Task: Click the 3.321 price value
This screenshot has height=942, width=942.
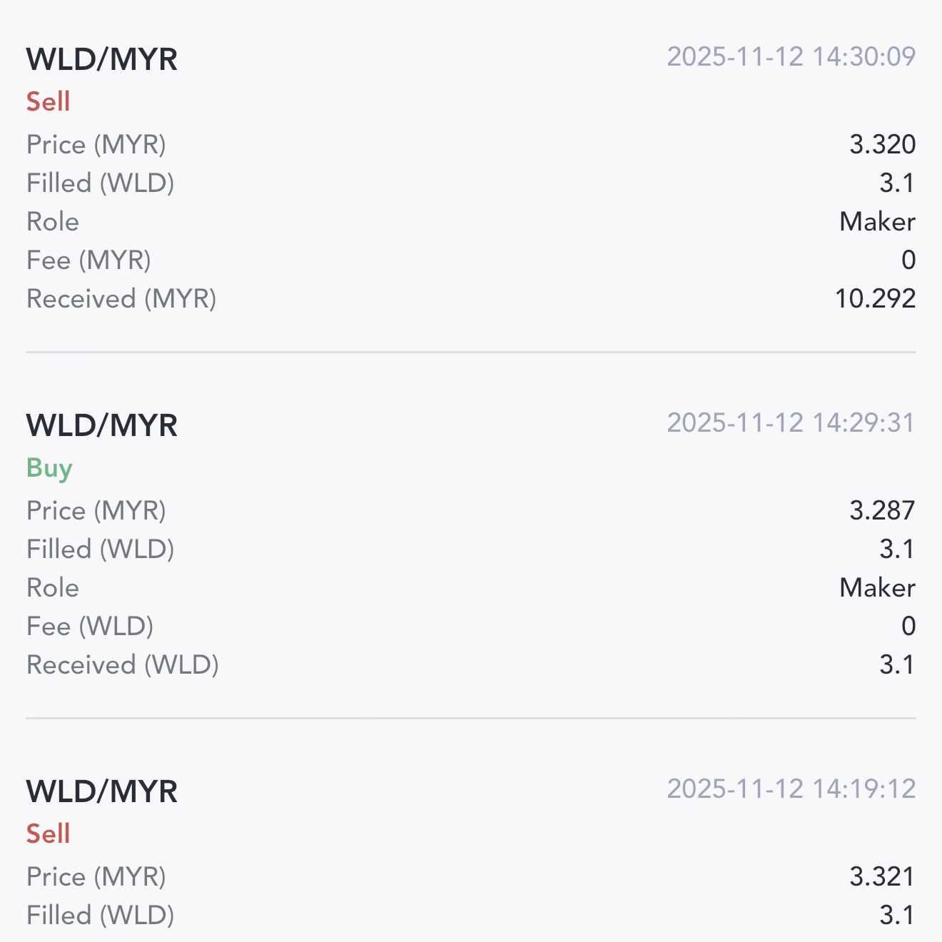Action: coord(882,876)
